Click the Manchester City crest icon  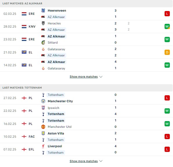click(x=43, y=101)
